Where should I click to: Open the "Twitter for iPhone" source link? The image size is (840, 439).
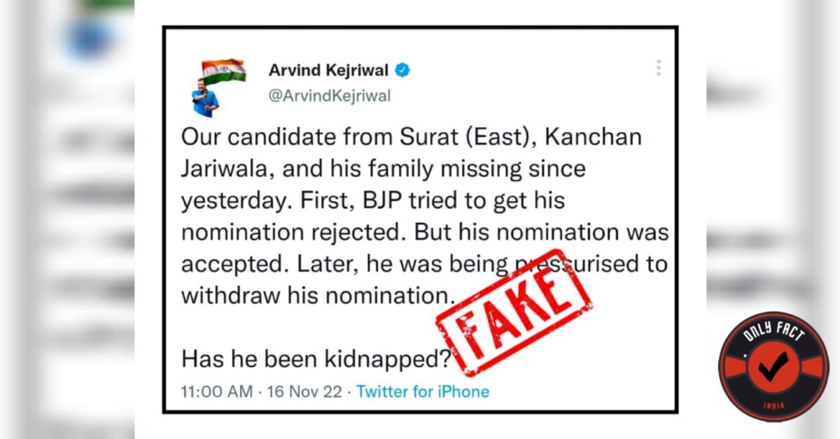point(423,391)
